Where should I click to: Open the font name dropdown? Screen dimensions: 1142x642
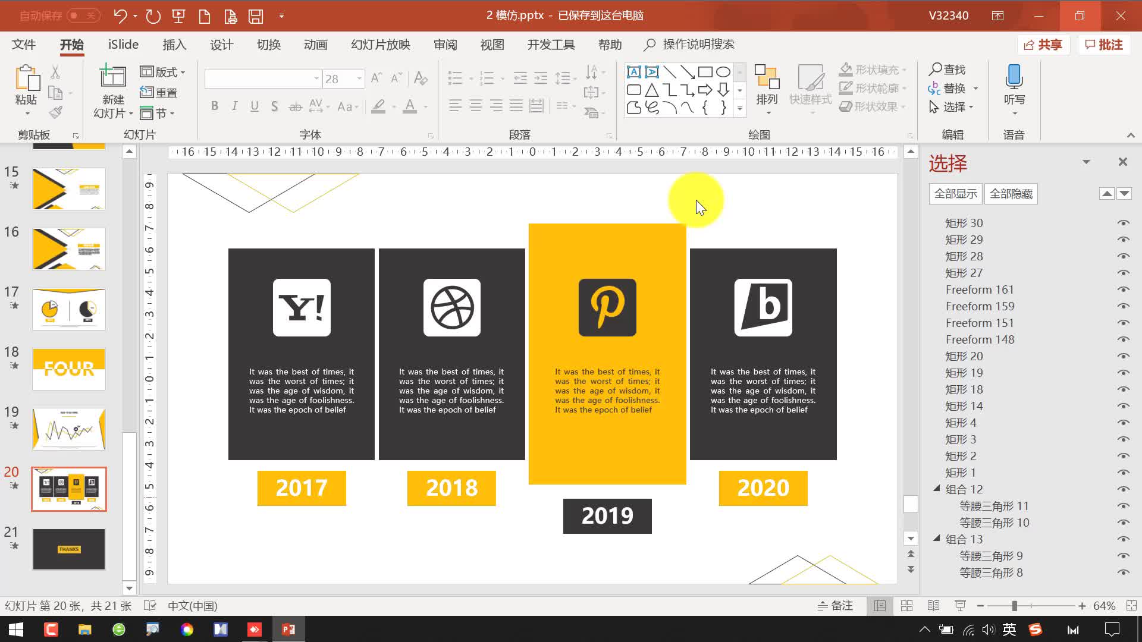pos(316,78)
